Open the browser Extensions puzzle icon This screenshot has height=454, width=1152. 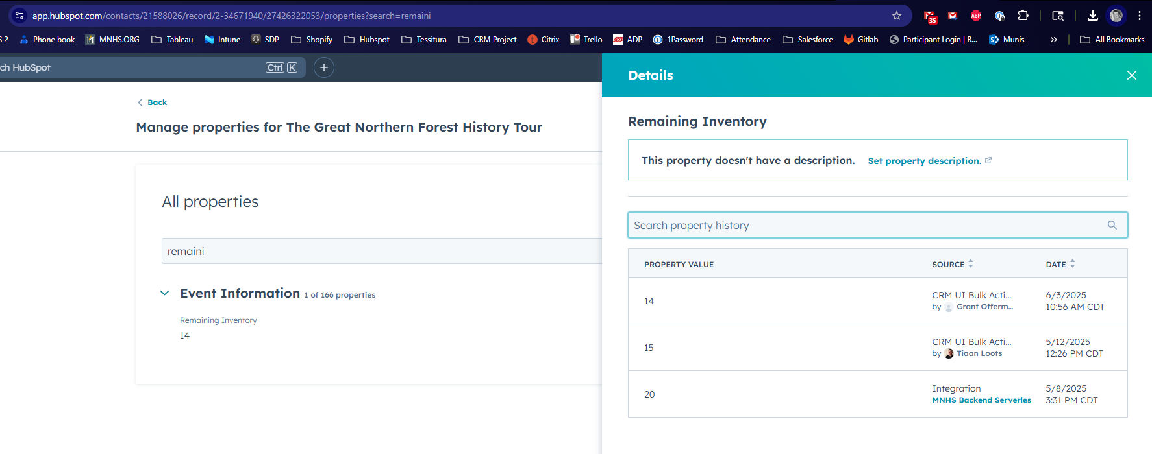click(1023, 16)
